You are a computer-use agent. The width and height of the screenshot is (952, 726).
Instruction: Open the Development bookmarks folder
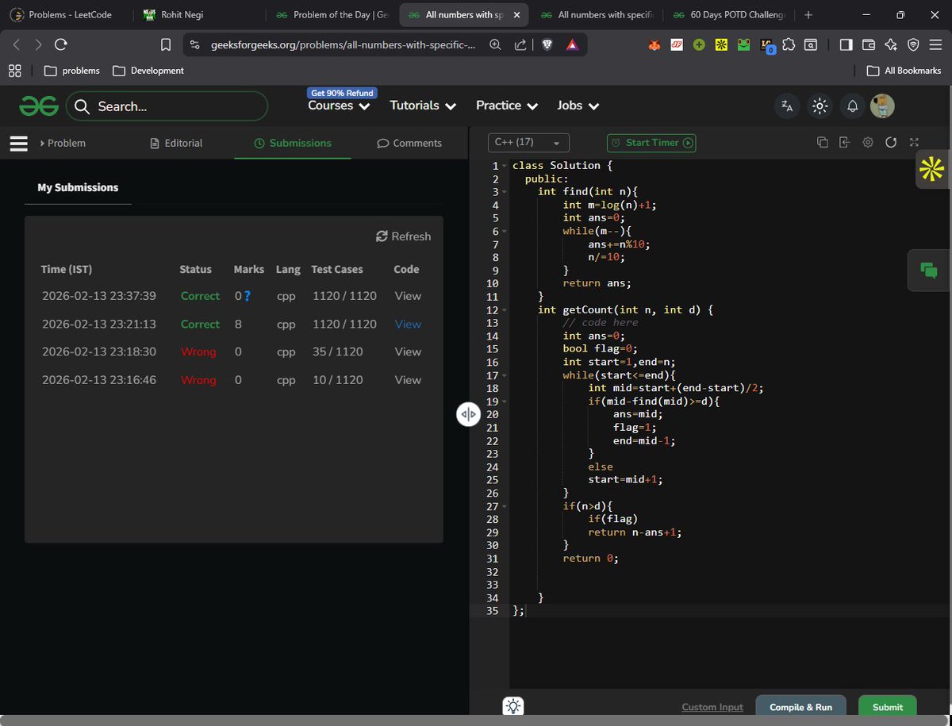click(148, 71)
